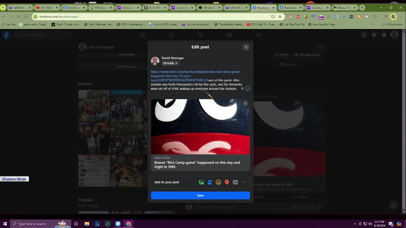406x228 pixels.
Task: Switch to the FVD Speed Dial tab
Action: [101, 8]
